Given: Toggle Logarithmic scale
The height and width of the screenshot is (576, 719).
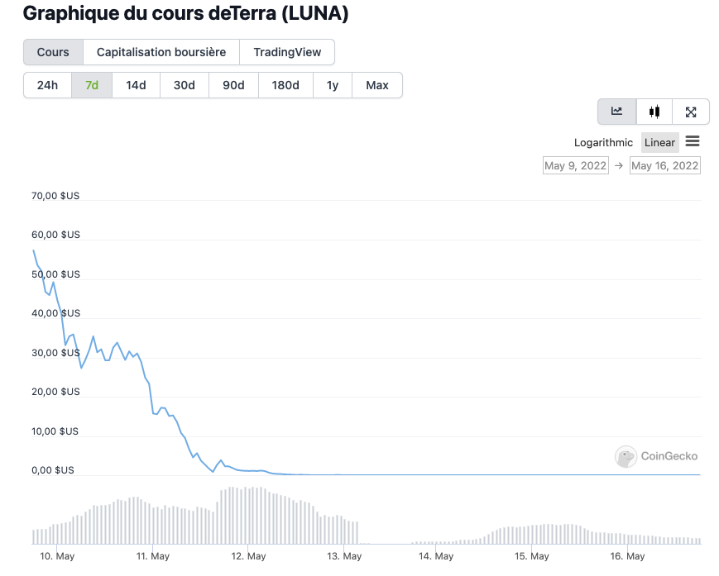Looking at the screenshot, I should (x=603, y=143).
